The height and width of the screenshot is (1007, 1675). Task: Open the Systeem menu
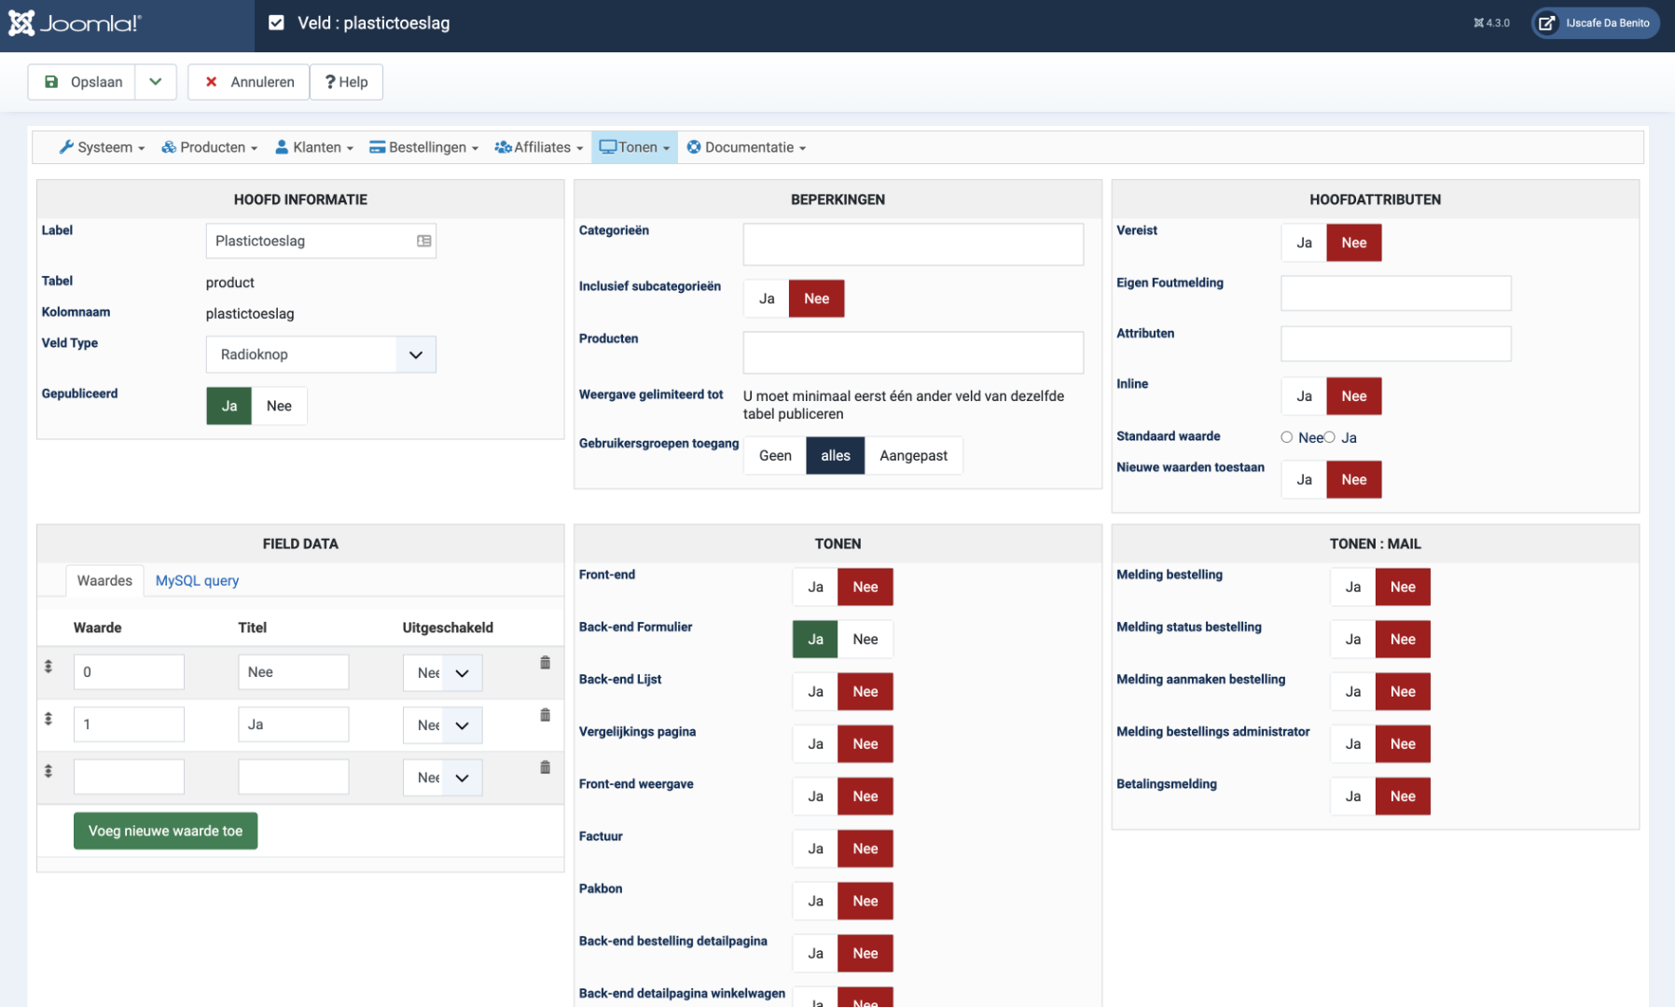[x=103, y=147]
